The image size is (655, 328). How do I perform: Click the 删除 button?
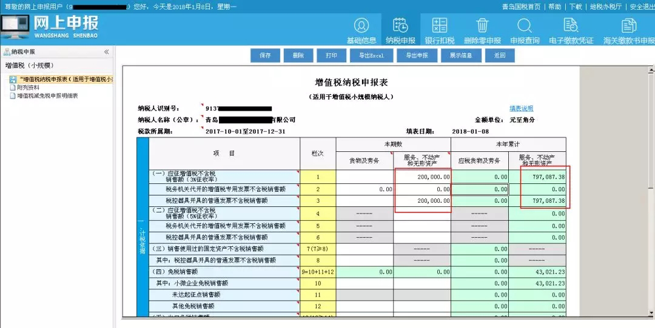pyautogui.click(x=298, y=56)
